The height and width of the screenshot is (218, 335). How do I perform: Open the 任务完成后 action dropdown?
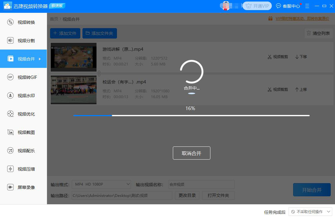(x=310, y=212)
